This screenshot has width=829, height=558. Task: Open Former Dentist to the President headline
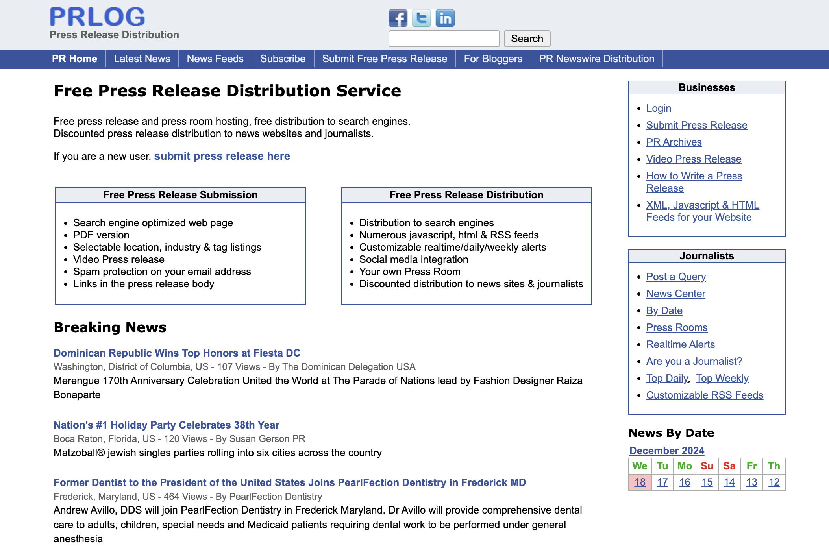(290, 482)
